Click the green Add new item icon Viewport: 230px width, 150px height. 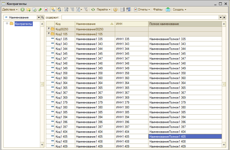23,10
